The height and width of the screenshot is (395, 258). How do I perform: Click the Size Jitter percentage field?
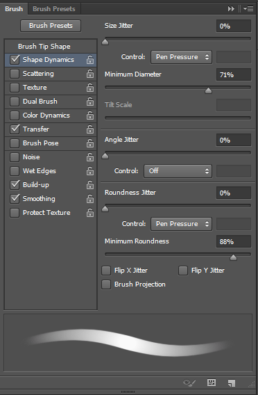coord(234,26)
